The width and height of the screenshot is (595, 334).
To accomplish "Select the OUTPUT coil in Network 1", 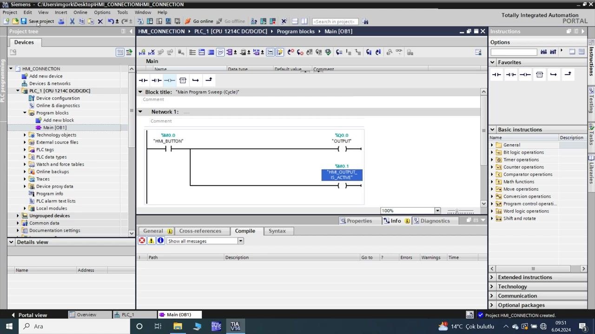I will point(342,149).
